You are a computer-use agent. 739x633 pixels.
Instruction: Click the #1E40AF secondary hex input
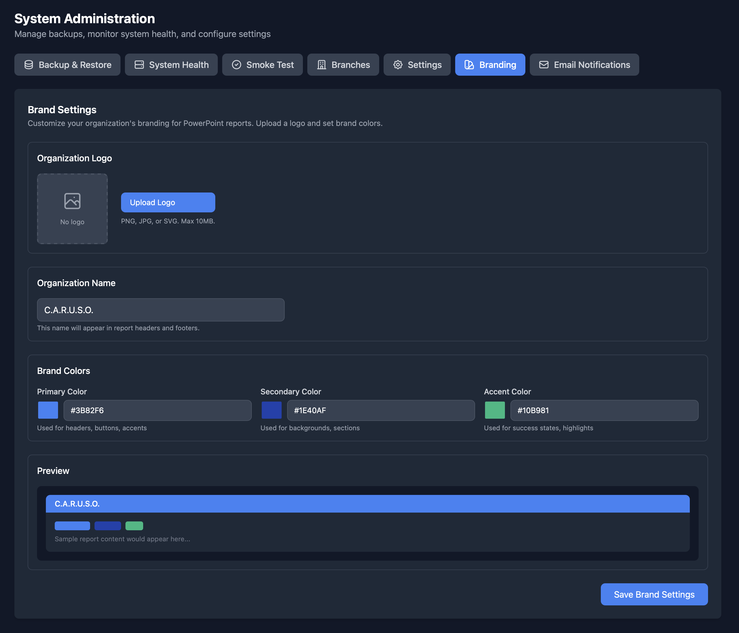pyautogui.click(x=381, y=411)
